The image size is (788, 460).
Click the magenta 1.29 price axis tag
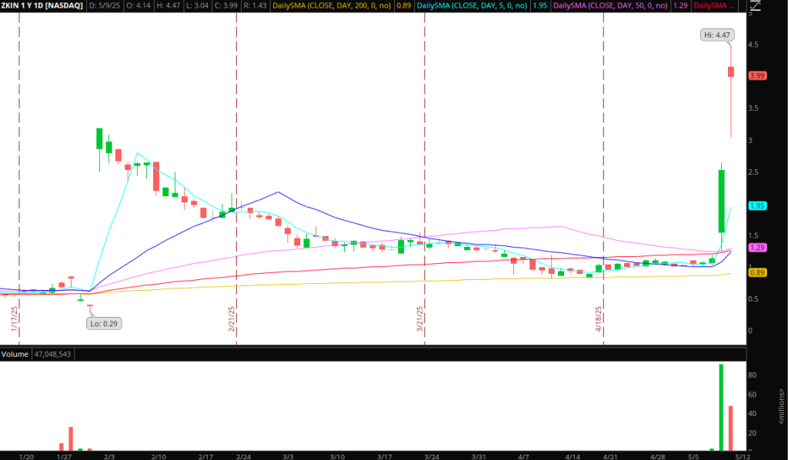(757, 248)
